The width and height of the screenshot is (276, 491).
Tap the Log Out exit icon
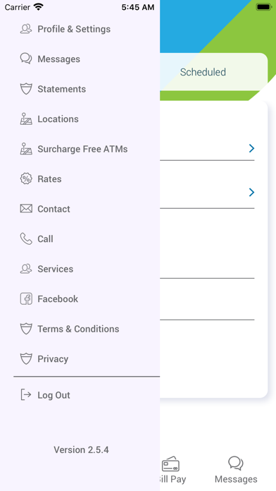[25, 395]
